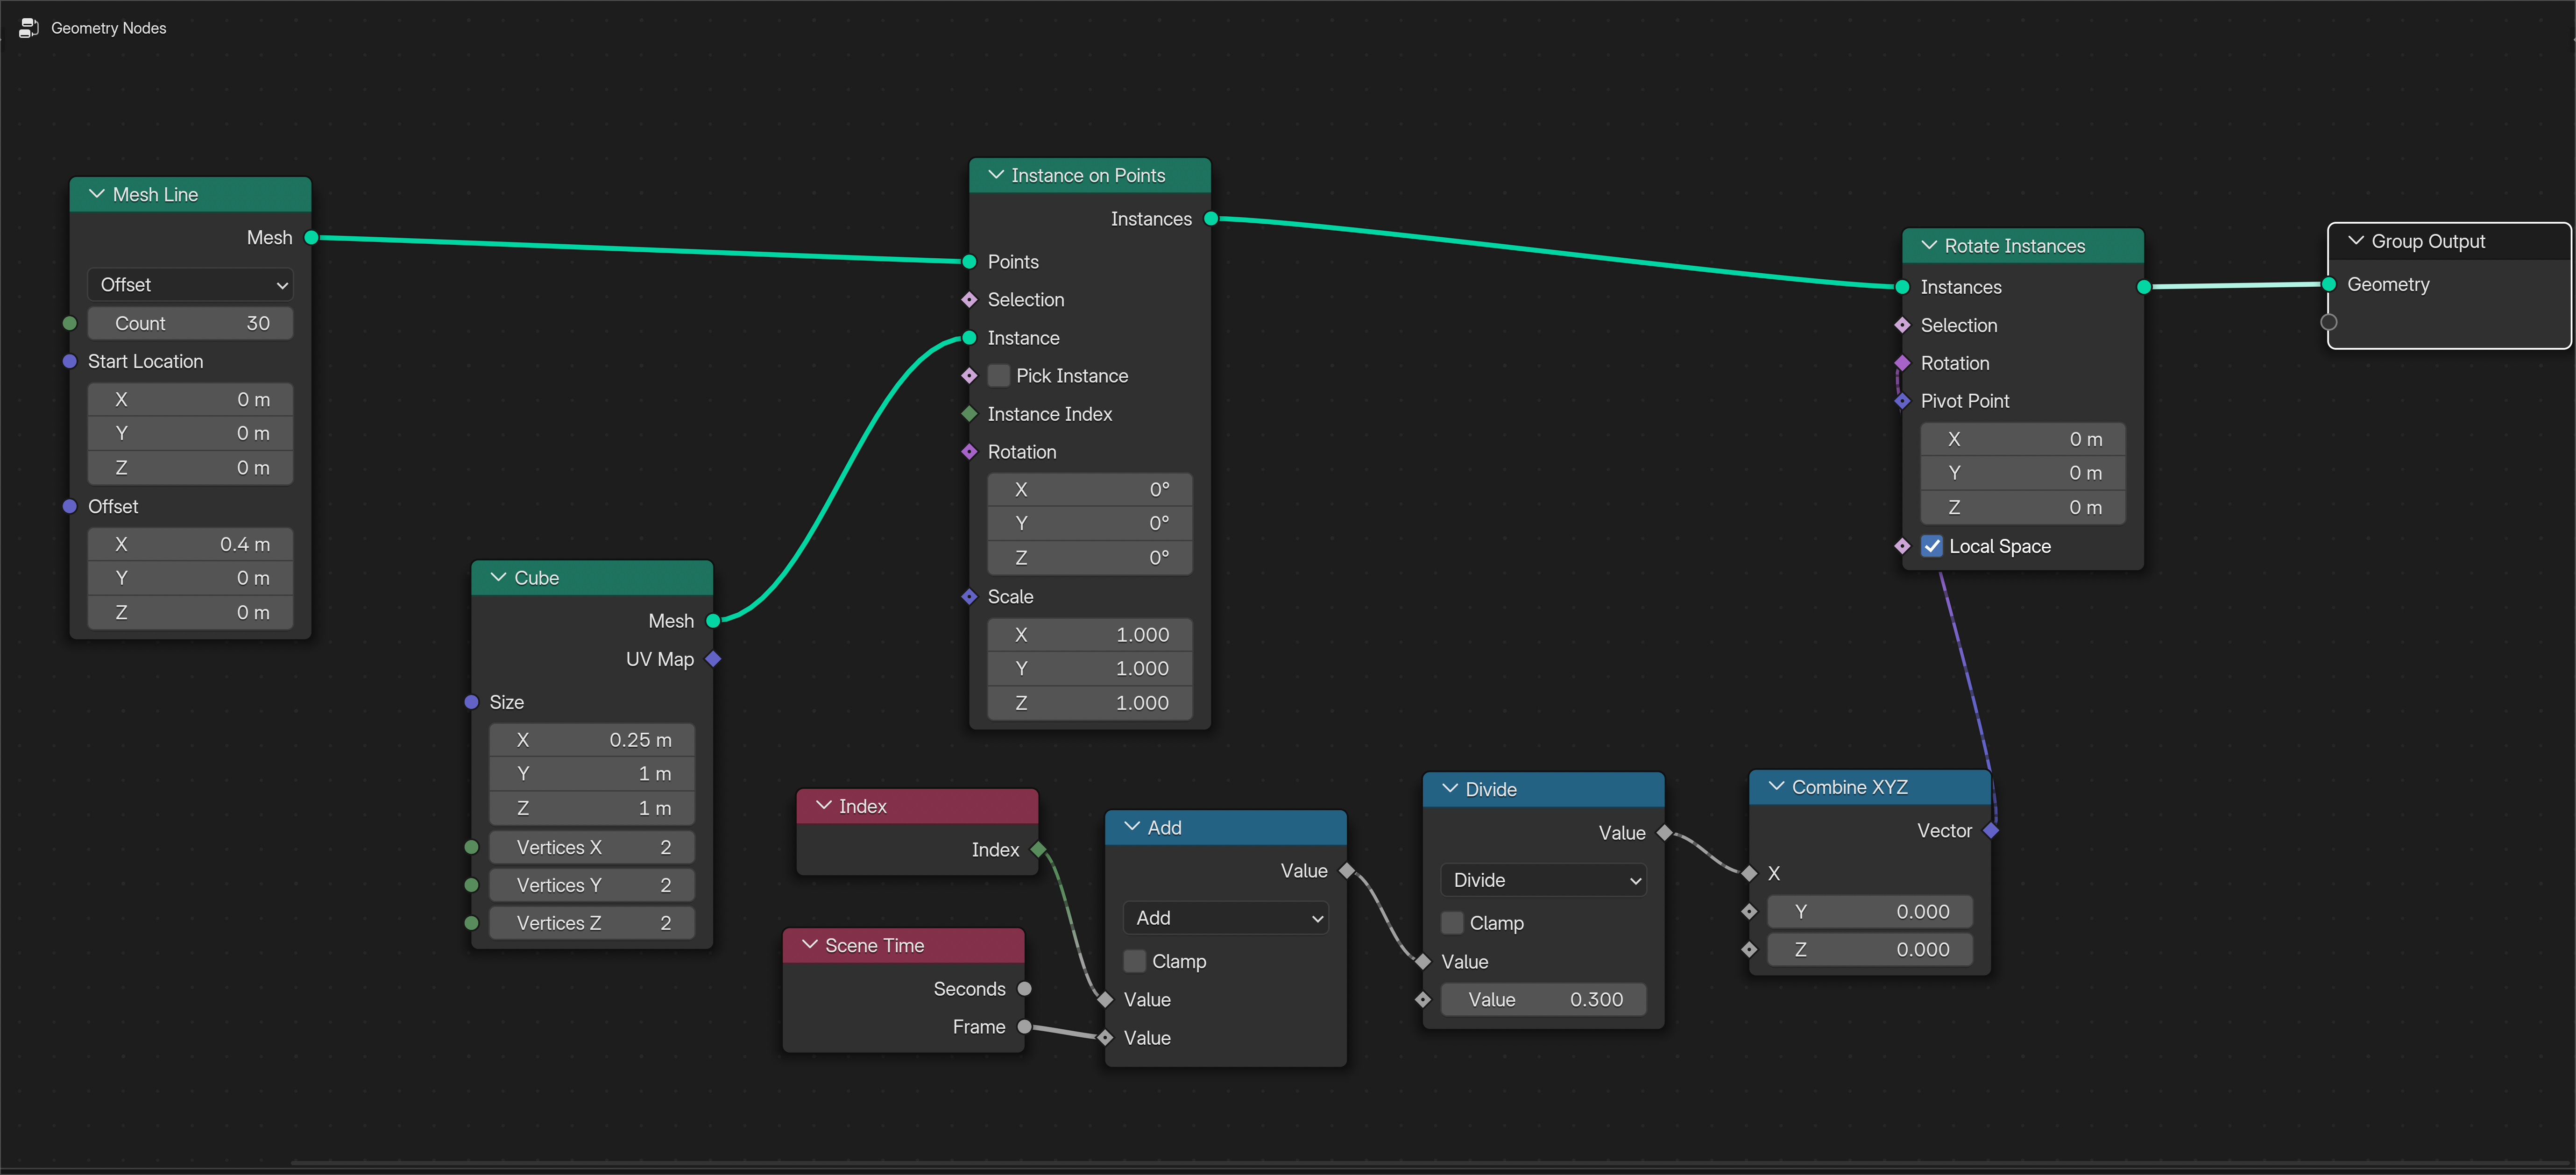
Task: Click the Instance input socket
Action: tap(969, 338)
